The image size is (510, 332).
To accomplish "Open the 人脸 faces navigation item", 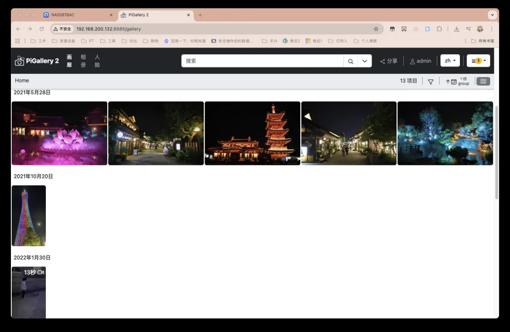I will 97,61.
